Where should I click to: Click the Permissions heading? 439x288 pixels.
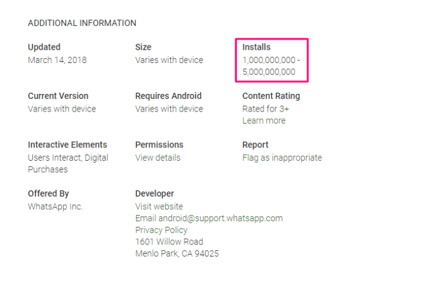[x=159, y=144]
